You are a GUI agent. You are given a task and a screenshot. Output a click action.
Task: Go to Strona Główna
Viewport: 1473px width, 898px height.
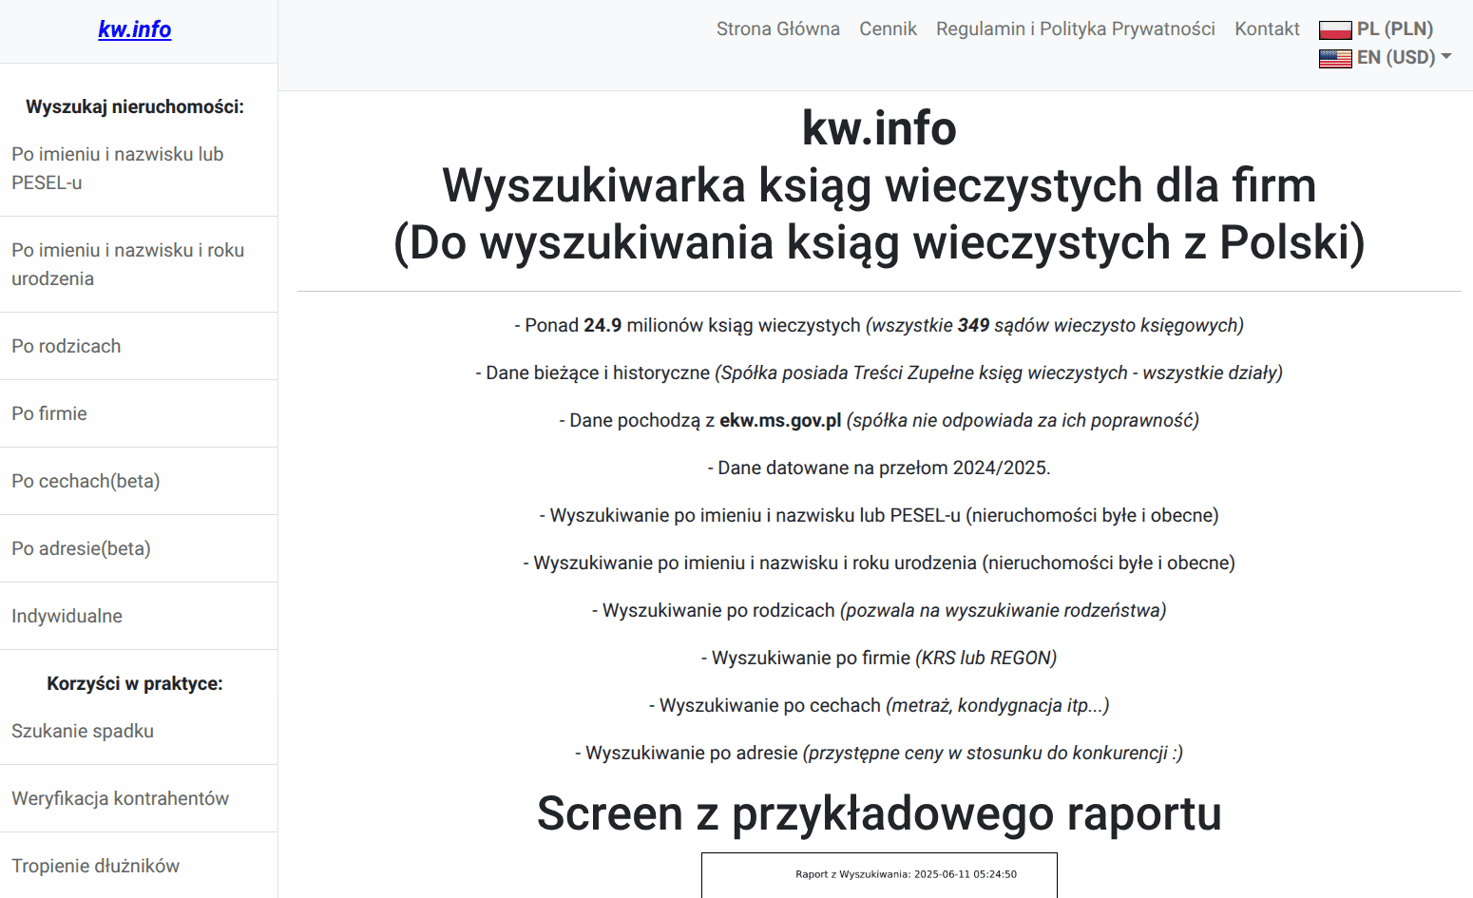click(x=778, y=29)
